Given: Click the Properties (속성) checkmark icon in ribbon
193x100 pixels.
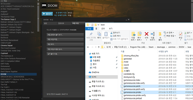Looking at the screenshot, I should pos(181,34).
